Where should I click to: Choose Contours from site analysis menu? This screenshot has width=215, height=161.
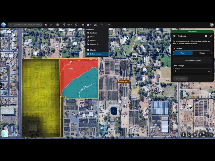point(97,33)
